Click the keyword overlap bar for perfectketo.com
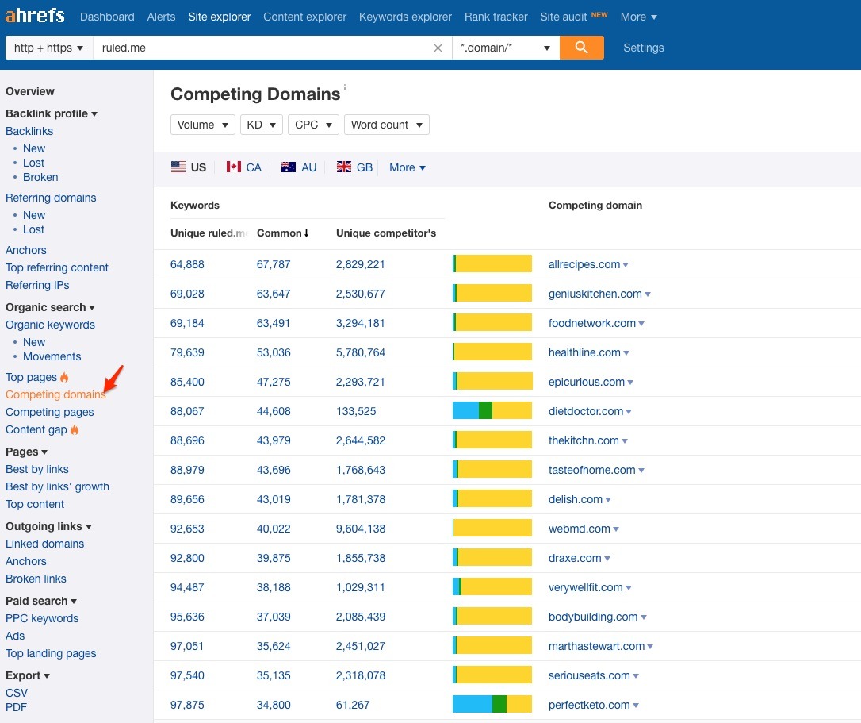Viewport: 861px width, 723px height. click(x=492, y=705)
